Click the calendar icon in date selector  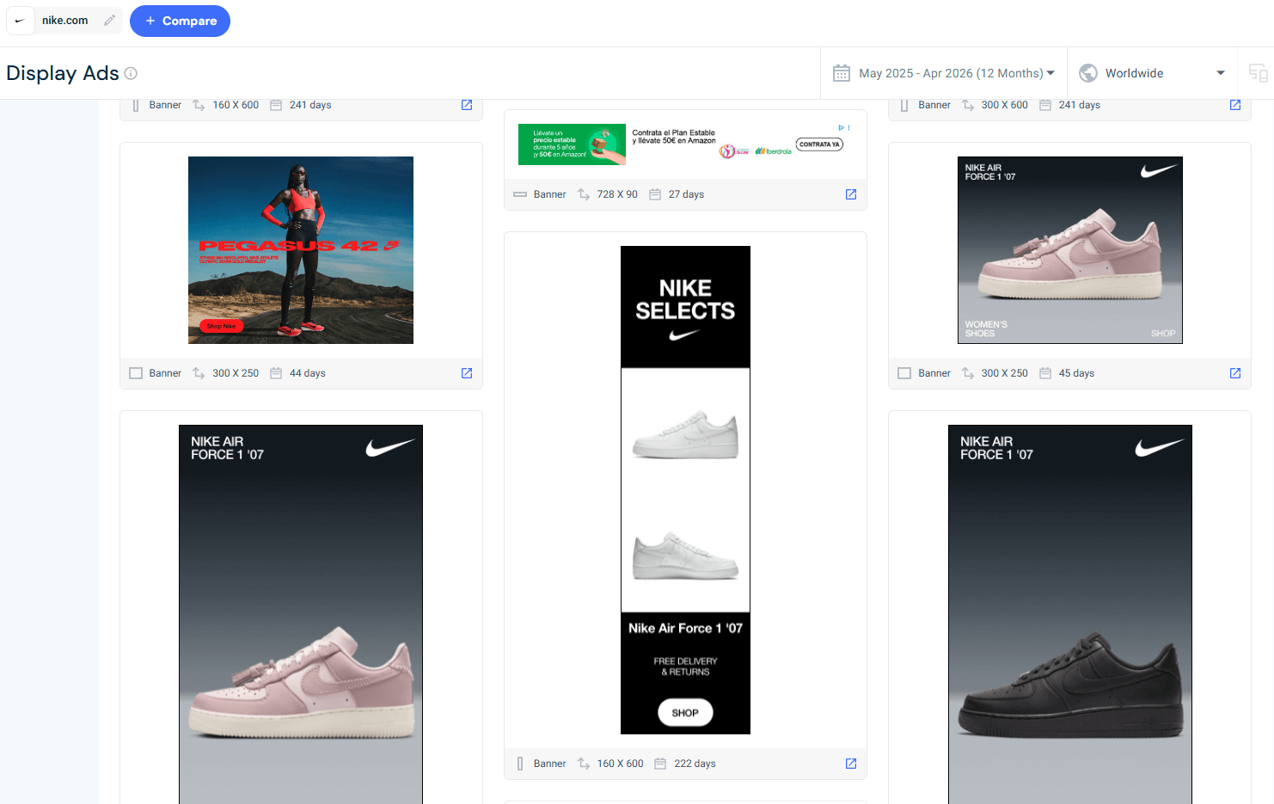point(842,73)
